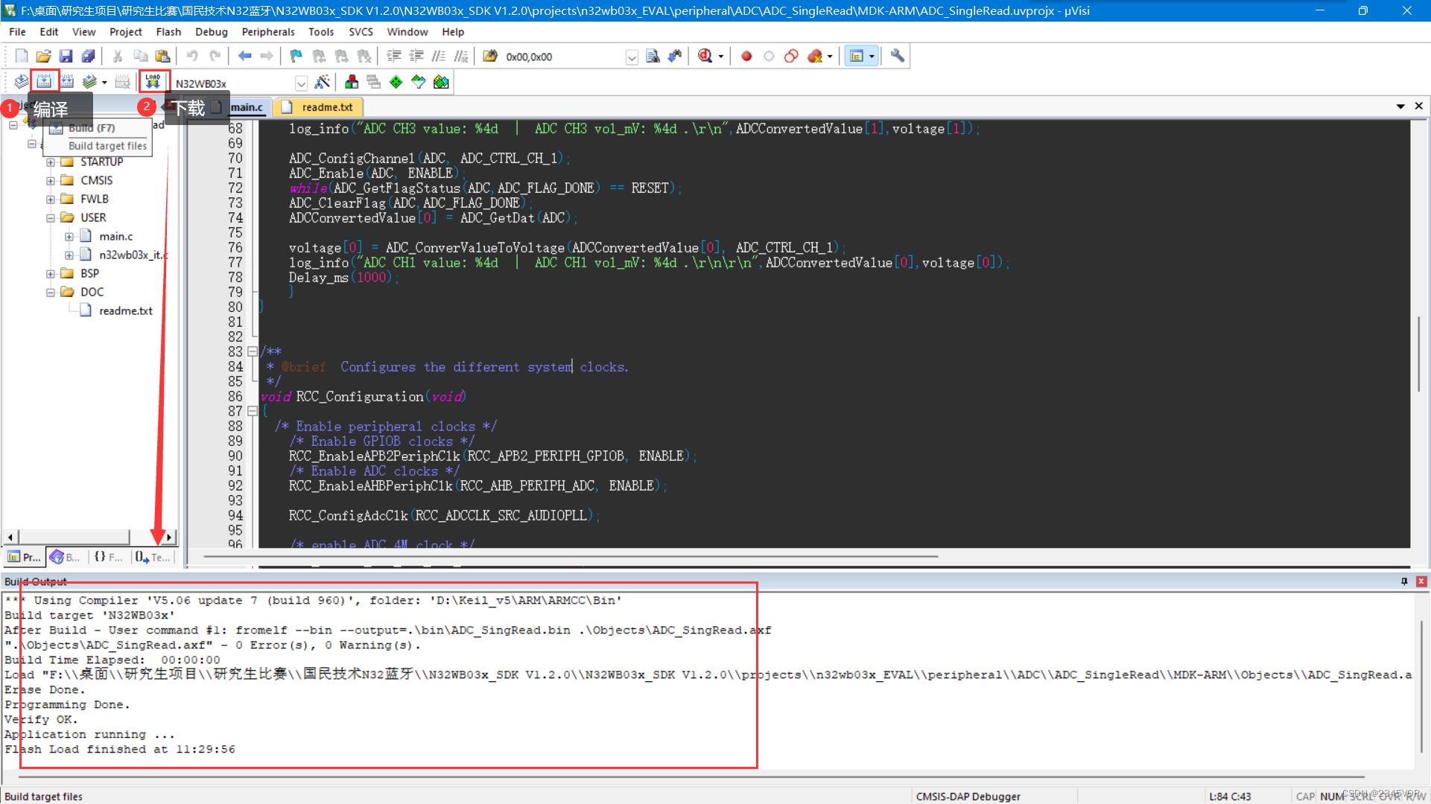Close the Build Output panel
This screenshot has width=1431, height=804.
click(x=1421, y=581)
